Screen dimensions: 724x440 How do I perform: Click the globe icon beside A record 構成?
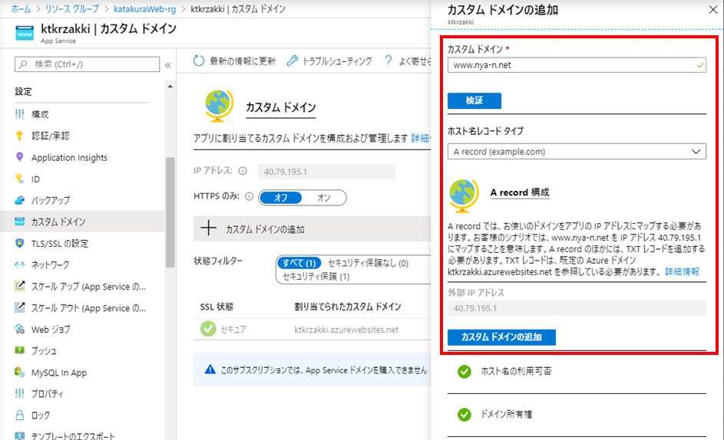pos(464,195)
